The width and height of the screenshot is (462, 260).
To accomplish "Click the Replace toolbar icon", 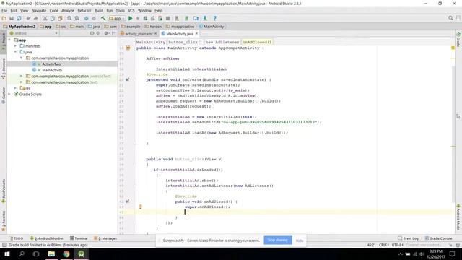I will (x=77, y=18).
